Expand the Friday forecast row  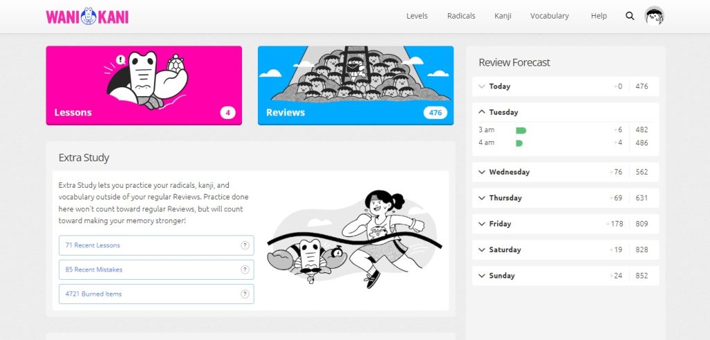[566, 224]
